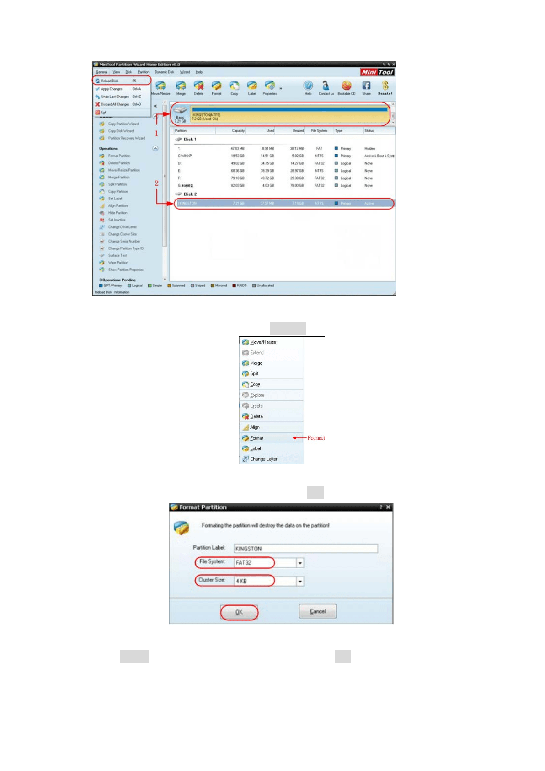This screenshot has height=771, width=545.
Task: Click the Delete icon in the main toolbar
Action: coord(198,88)
